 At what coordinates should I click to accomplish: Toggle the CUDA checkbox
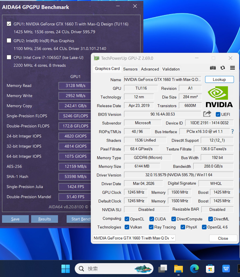coord(152,219)
